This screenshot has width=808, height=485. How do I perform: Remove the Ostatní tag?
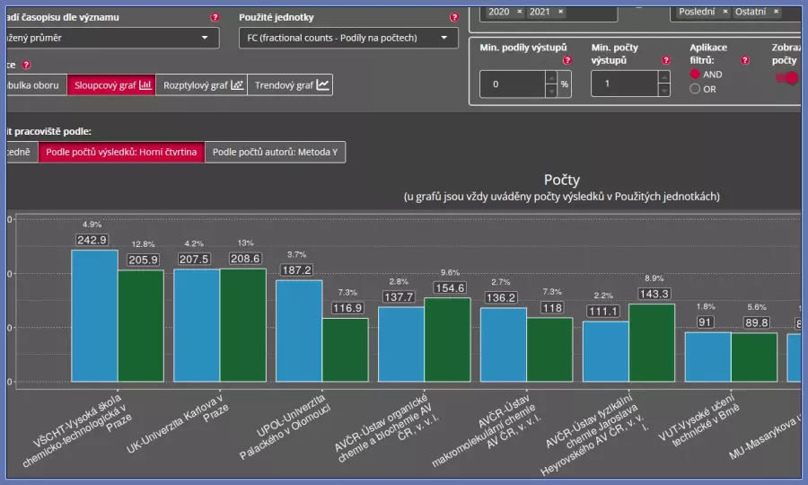776,12
